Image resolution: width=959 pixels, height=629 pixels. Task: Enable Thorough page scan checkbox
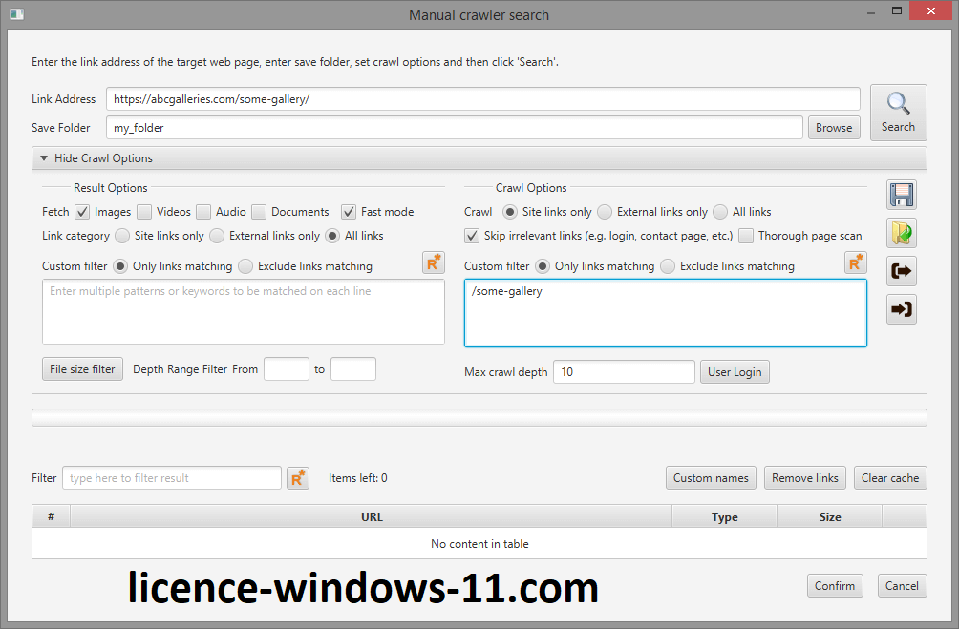click(x=746, y=236)
